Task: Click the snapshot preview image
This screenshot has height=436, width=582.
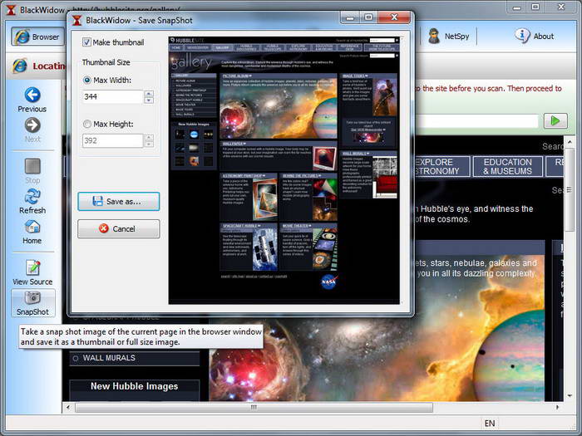Action: (x=284, y=170)
